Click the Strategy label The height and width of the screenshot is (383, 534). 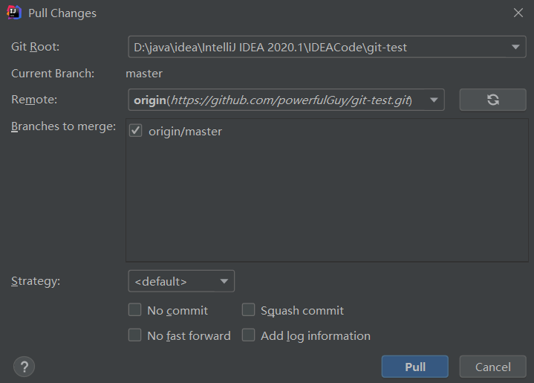36,281
